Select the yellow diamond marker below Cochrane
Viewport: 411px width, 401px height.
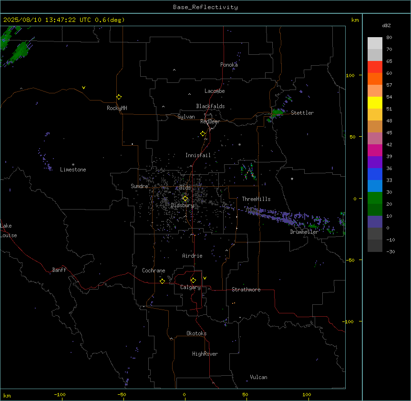tap(162, 281)
